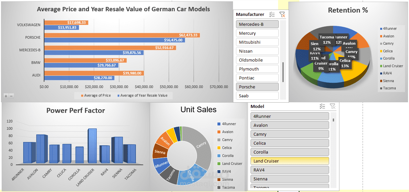Choose 4Runner in Model slicer
Viewport: 409px width, 192px height.
tap(290, 116)
